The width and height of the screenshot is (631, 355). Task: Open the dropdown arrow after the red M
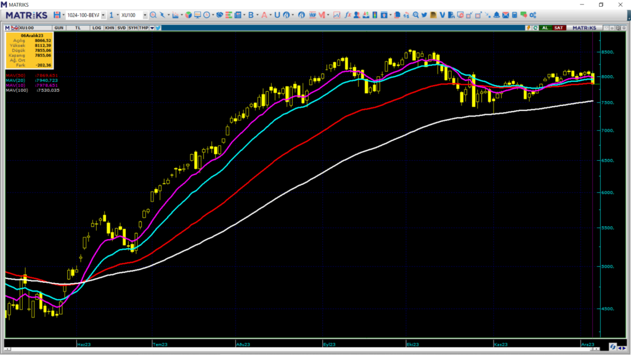point(328,15)
